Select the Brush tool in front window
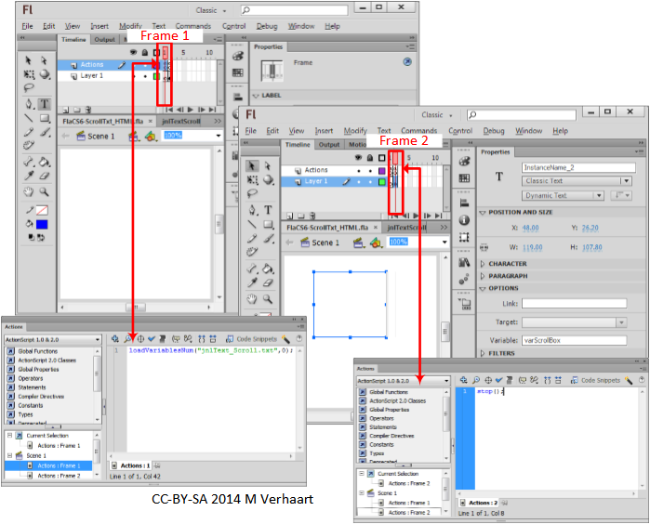Screen dimensions: 650x524 click(269, 238)
